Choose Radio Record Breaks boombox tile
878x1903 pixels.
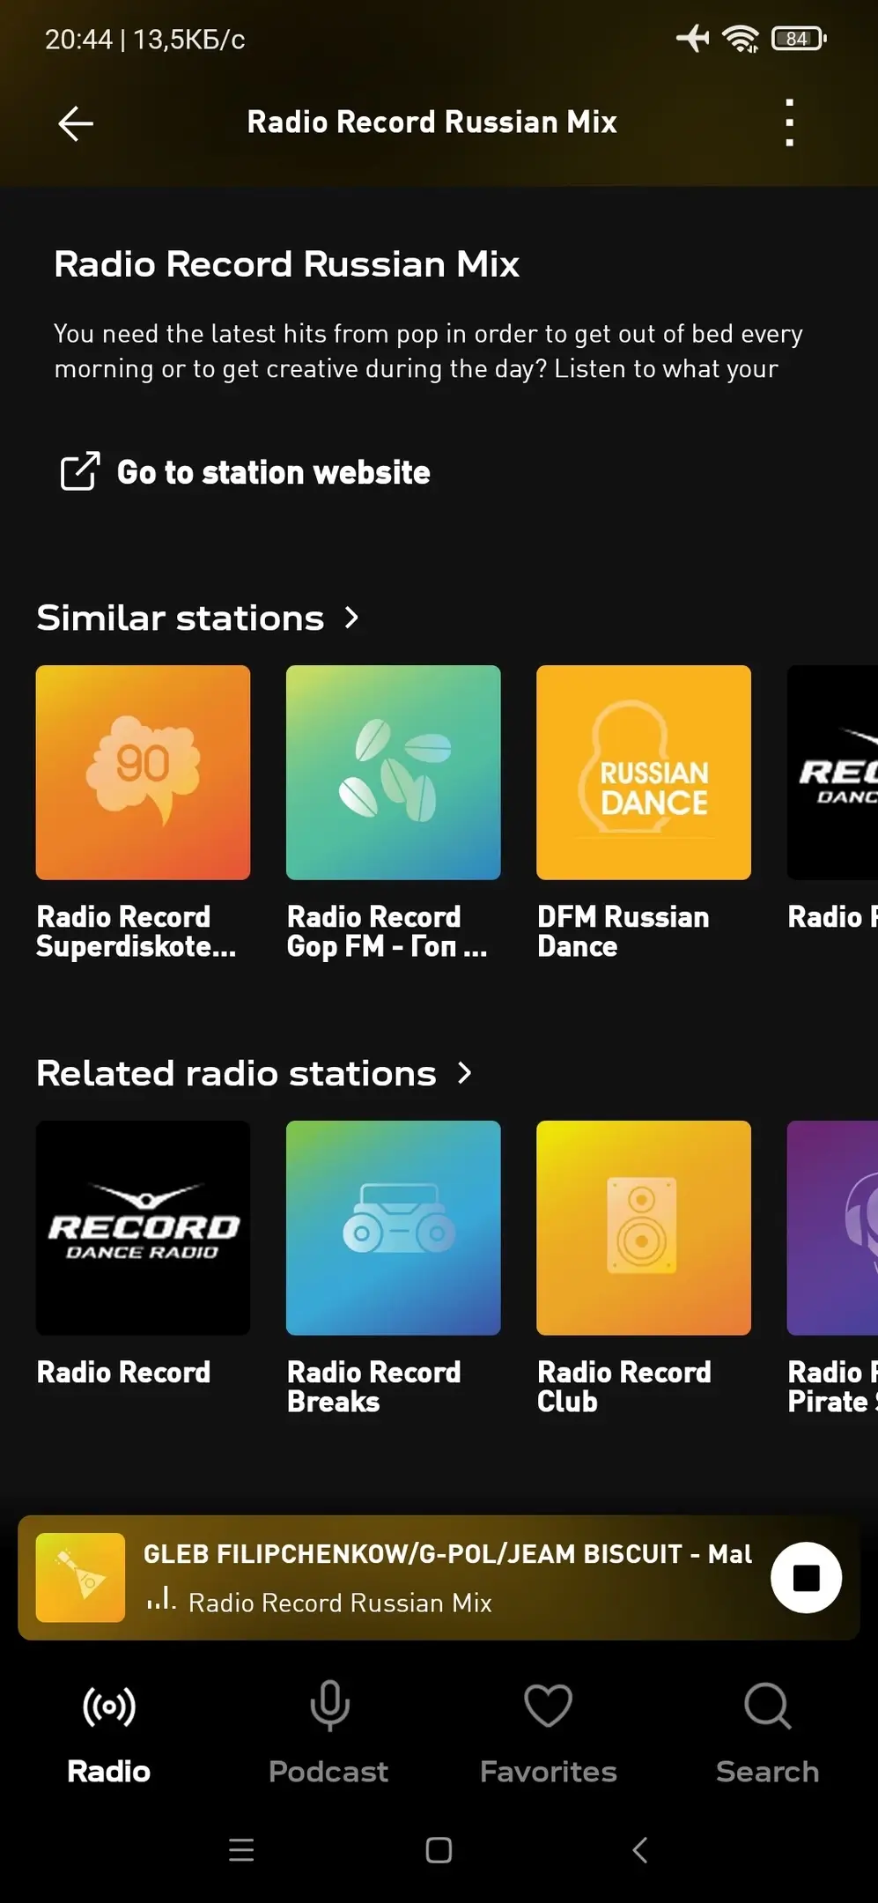point(393,1228)
